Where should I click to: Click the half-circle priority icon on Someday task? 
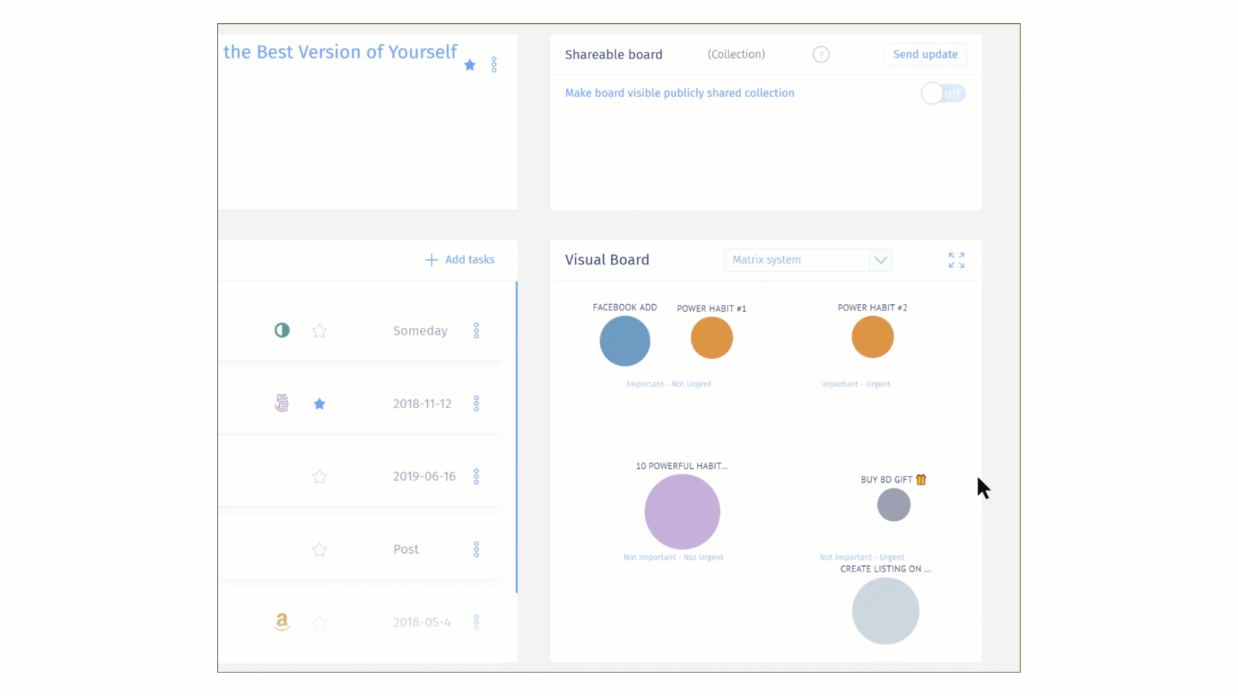[x=282, y=330]
